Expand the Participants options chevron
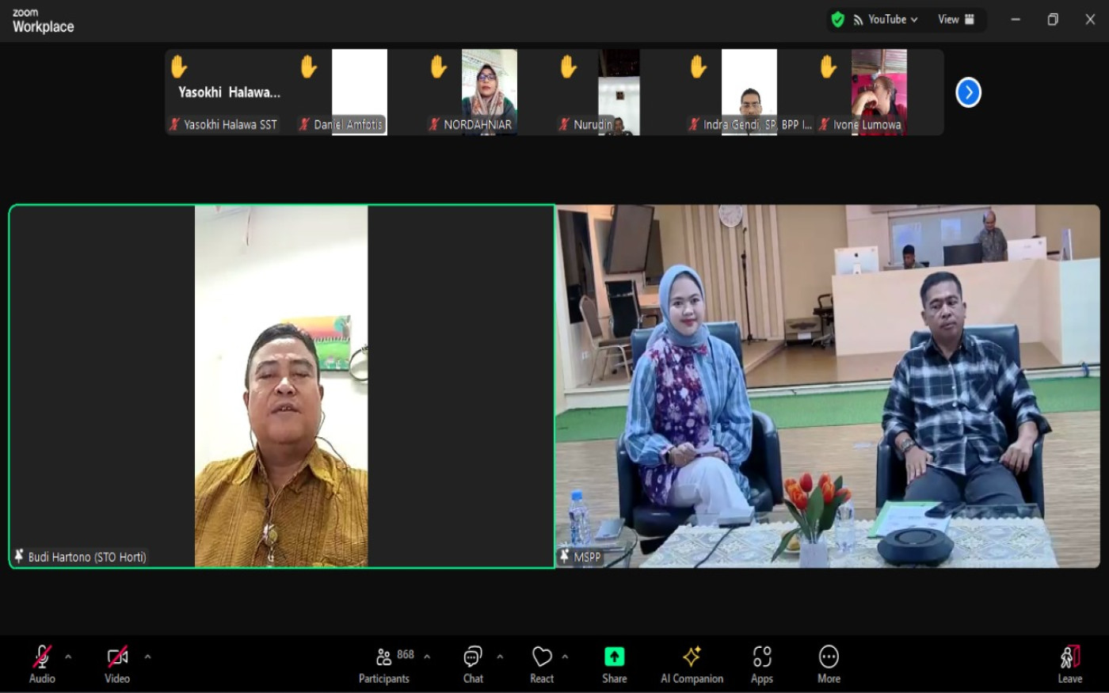This screenshot has width=1109, height=693. [427, 657]
